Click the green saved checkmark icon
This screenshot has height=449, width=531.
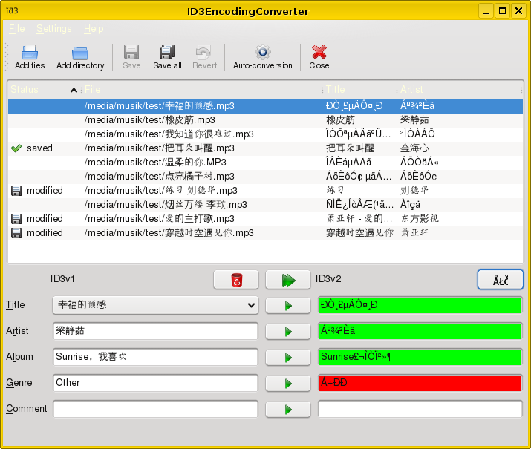[x=16, y=148]
